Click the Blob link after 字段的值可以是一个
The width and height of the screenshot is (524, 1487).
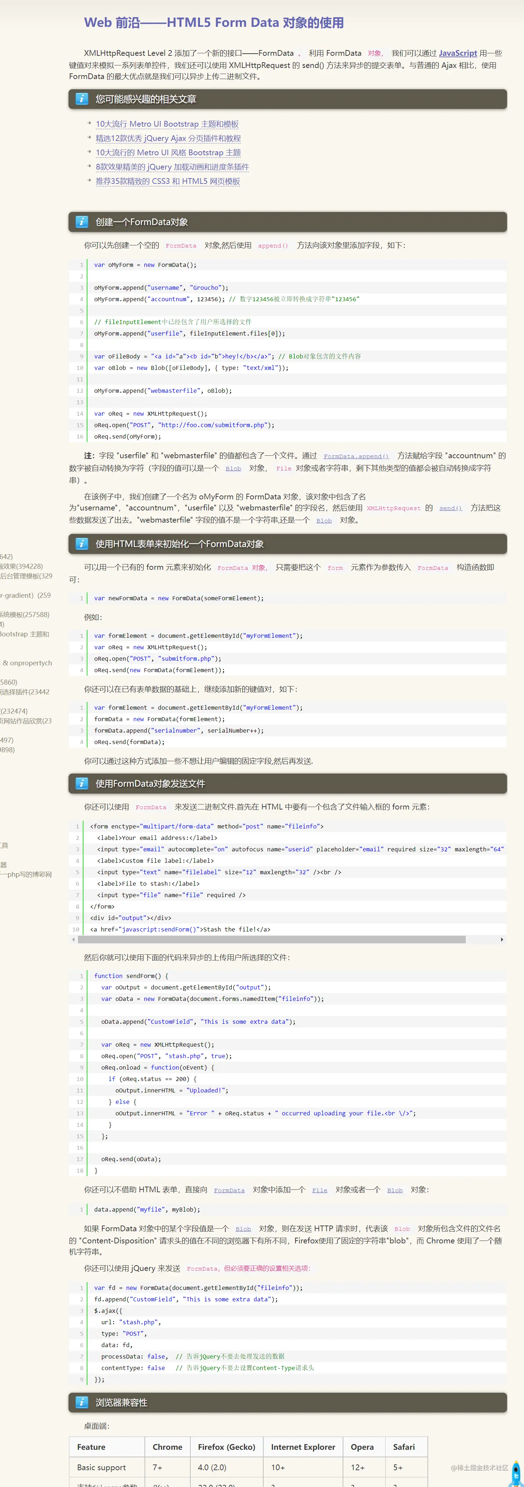(233, 468)
